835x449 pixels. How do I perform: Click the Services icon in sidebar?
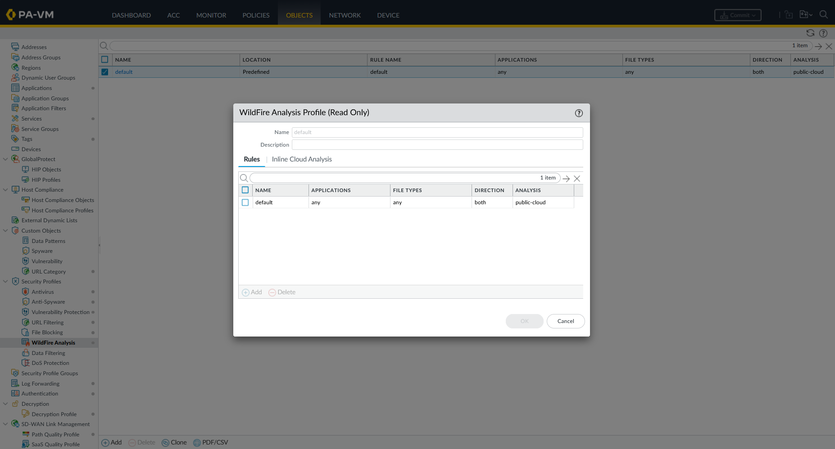pyautogui.click(x=15, y=118)
